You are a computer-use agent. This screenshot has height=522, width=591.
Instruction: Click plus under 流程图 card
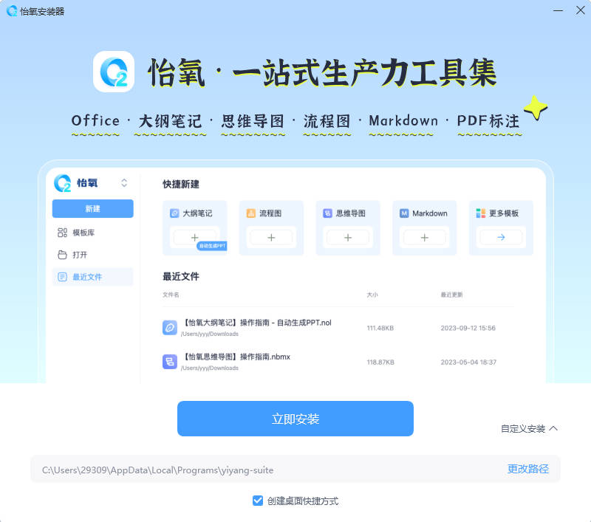pos(271,237)
